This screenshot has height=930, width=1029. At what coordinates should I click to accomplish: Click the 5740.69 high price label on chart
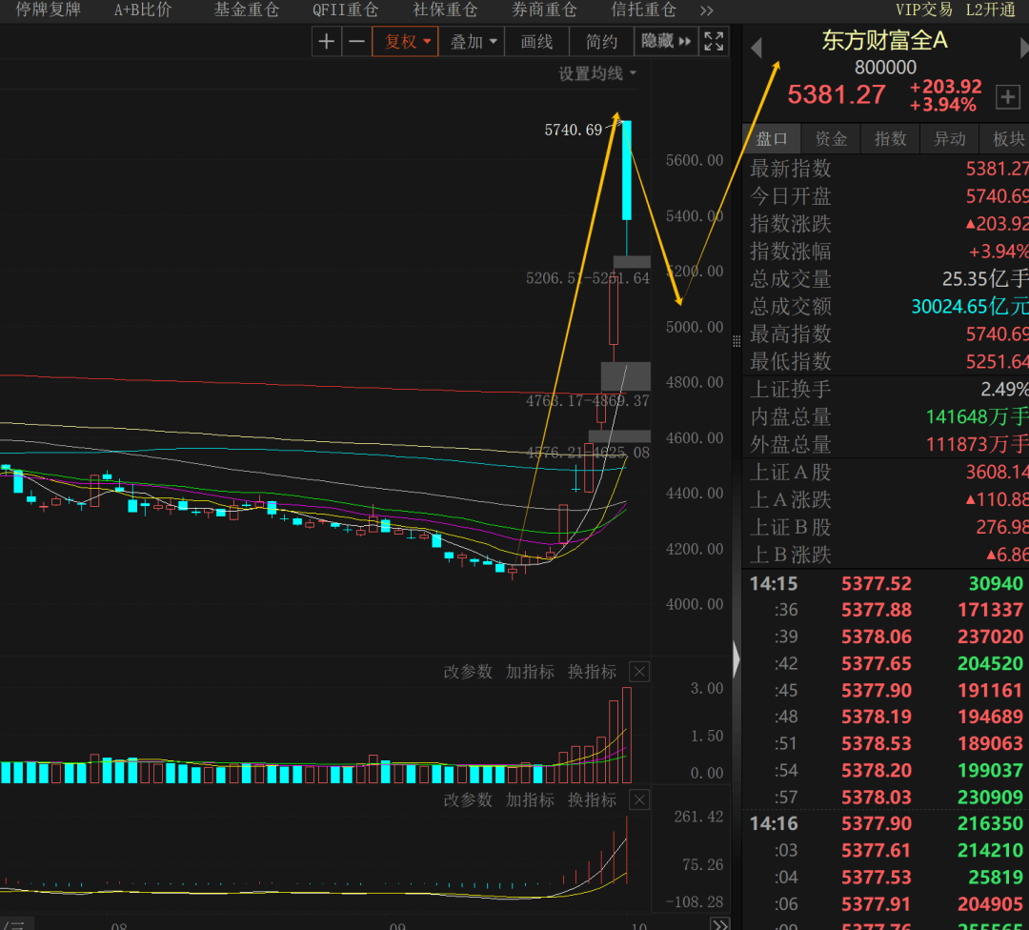click(573, 130)
